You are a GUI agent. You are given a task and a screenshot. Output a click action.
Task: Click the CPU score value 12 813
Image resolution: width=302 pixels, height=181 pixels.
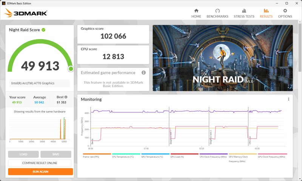point(113,56)
